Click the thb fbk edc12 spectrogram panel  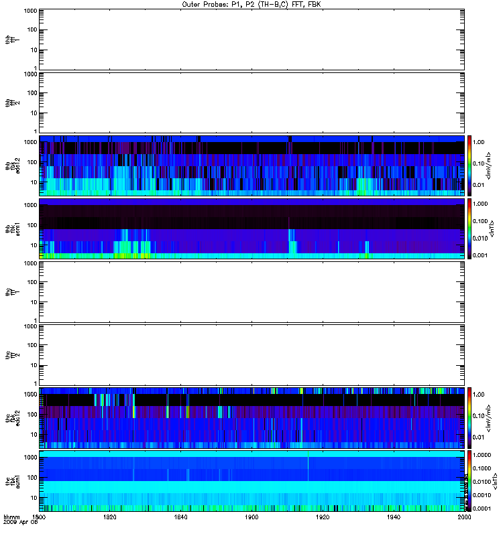[252, 165]
